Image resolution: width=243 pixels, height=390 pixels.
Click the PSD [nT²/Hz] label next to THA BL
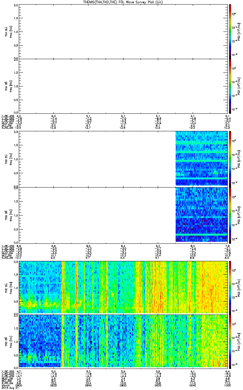tap(239, 31)
